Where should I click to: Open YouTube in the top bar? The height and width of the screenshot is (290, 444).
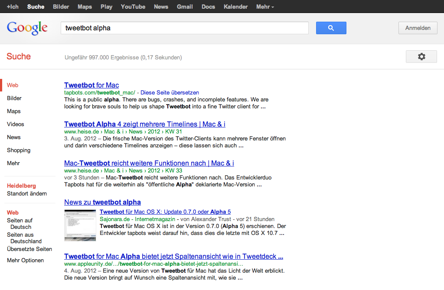[133, 7]
